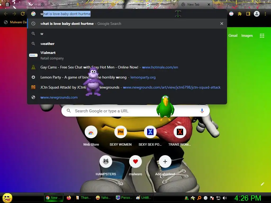Open Firefox from the taskbar
271x203 pixels.
click(x=69, y=198)
